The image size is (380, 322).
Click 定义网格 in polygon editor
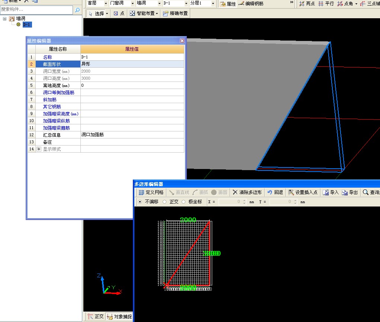click(151, 192)
